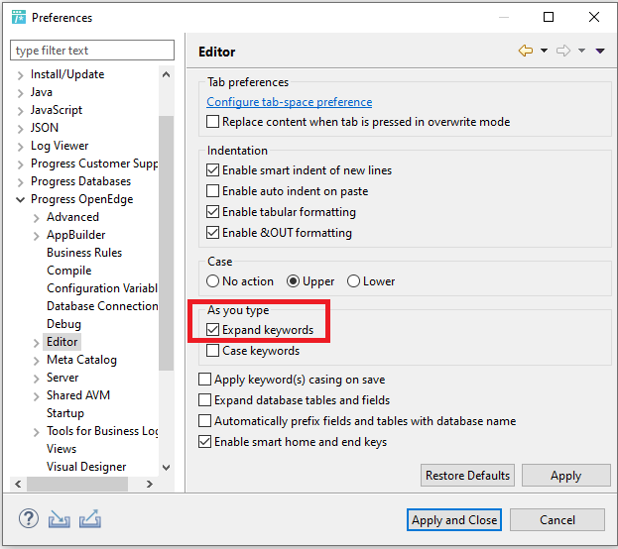
Task: Maximize the Preferences window
Action: point(549,17)
